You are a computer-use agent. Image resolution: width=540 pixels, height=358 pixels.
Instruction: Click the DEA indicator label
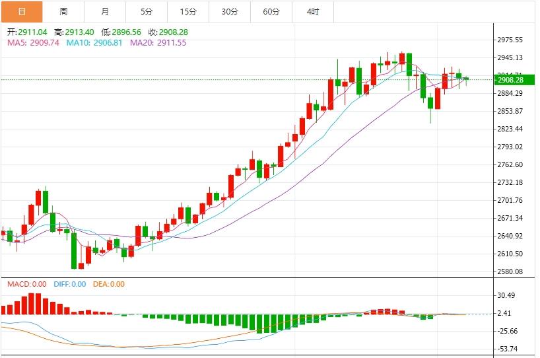coord(108,284)
